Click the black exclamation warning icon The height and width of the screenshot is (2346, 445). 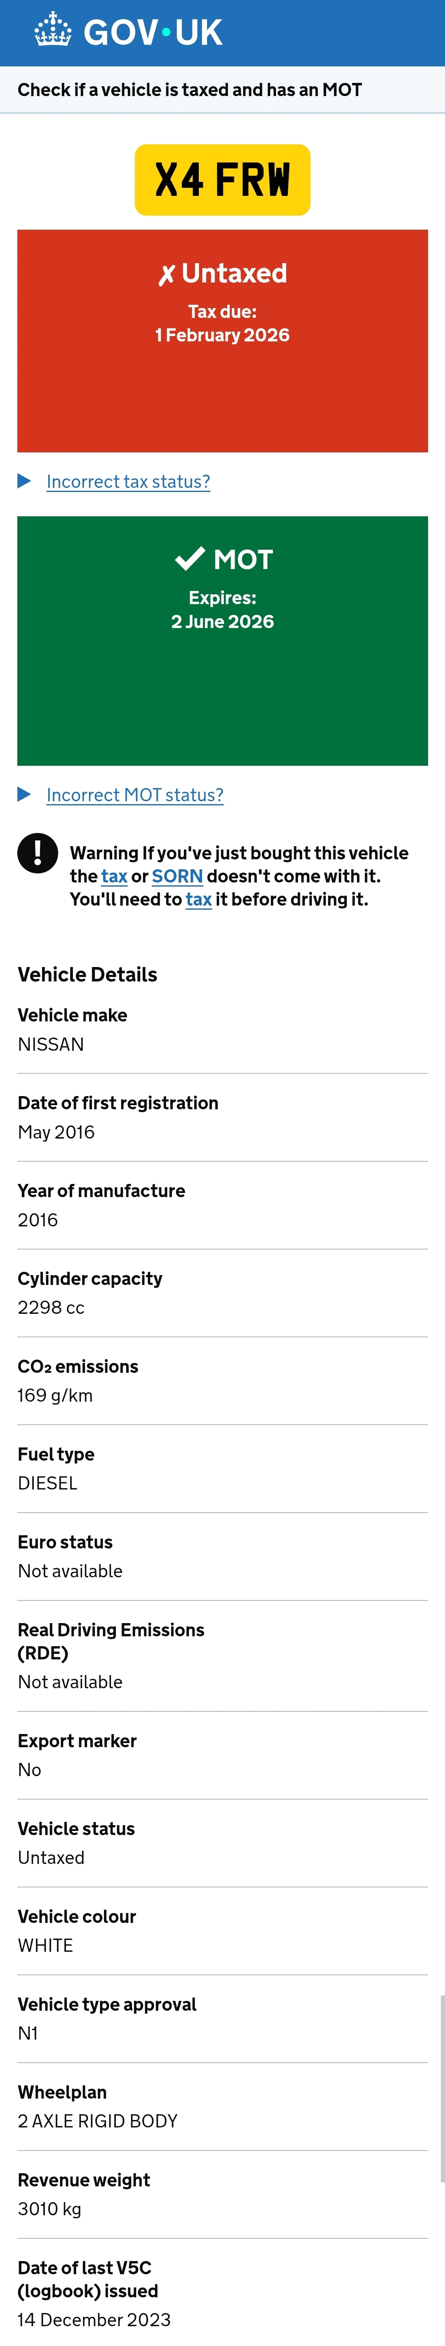(37, 853)
